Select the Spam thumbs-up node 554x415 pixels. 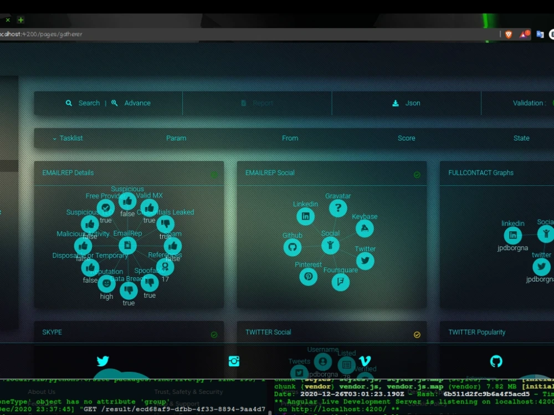click(x=173, y=246)
